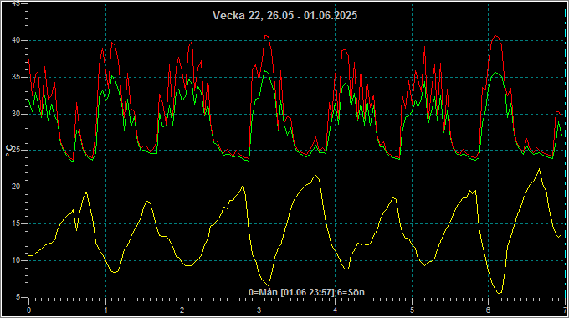Select day 4 marker on the x-axis
Viewport: 569px width, 318px height.
click(336, 310)
